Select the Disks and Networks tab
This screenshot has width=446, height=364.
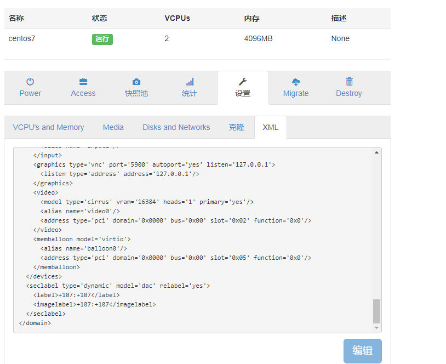coord(176,127)
